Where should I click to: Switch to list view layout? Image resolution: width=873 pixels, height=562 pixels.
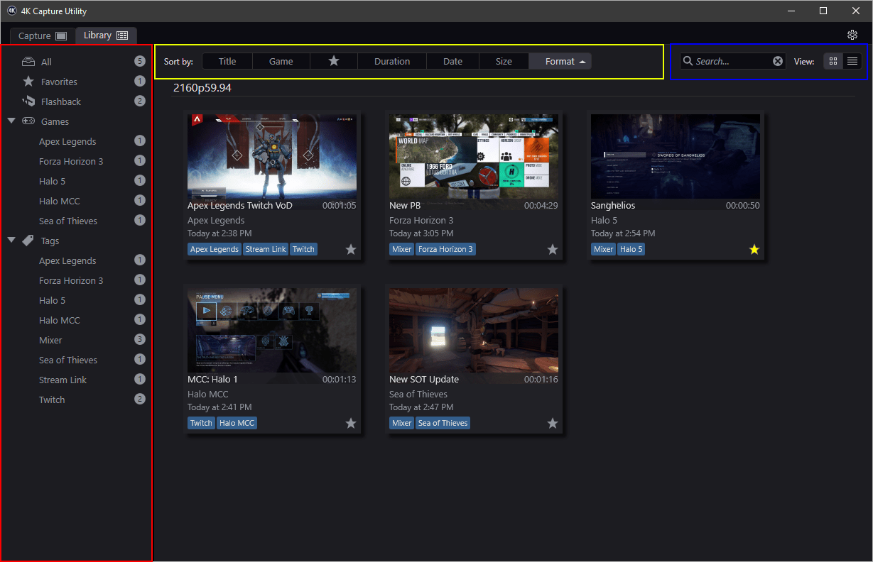tap(852, 62)
